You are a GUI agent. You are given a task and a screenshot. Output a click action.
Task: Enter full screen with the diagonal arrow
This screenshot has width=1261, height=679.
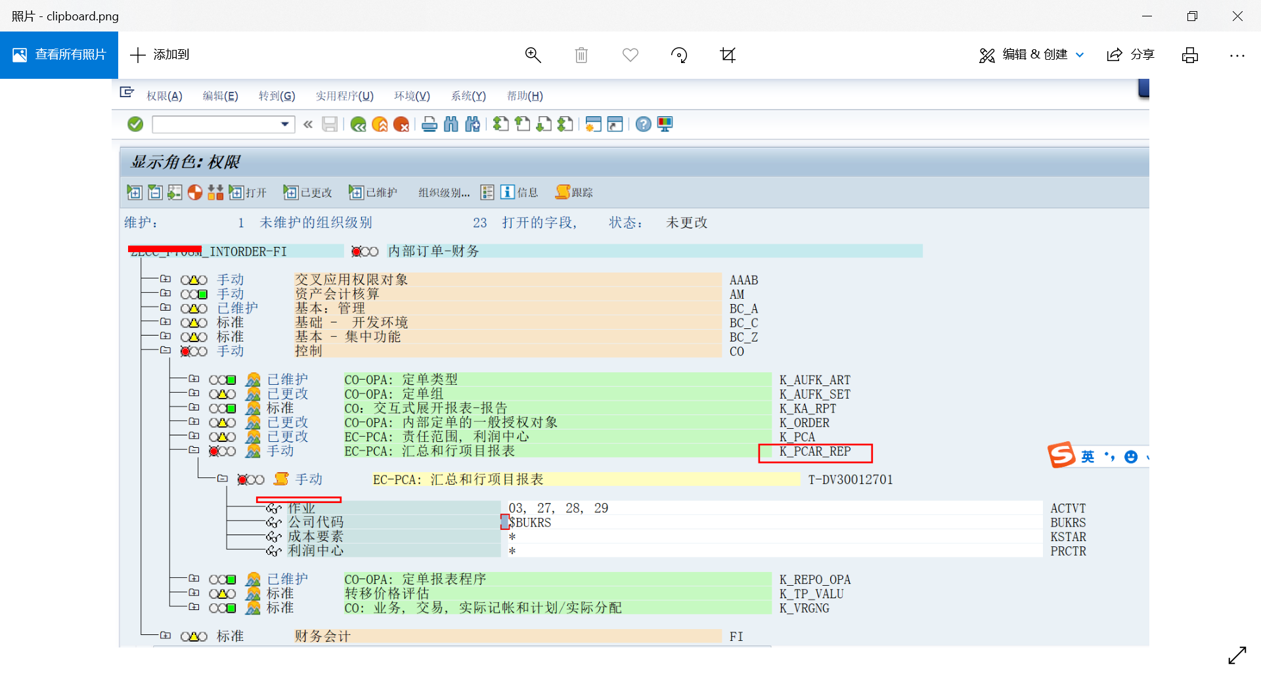(1237, 655)
